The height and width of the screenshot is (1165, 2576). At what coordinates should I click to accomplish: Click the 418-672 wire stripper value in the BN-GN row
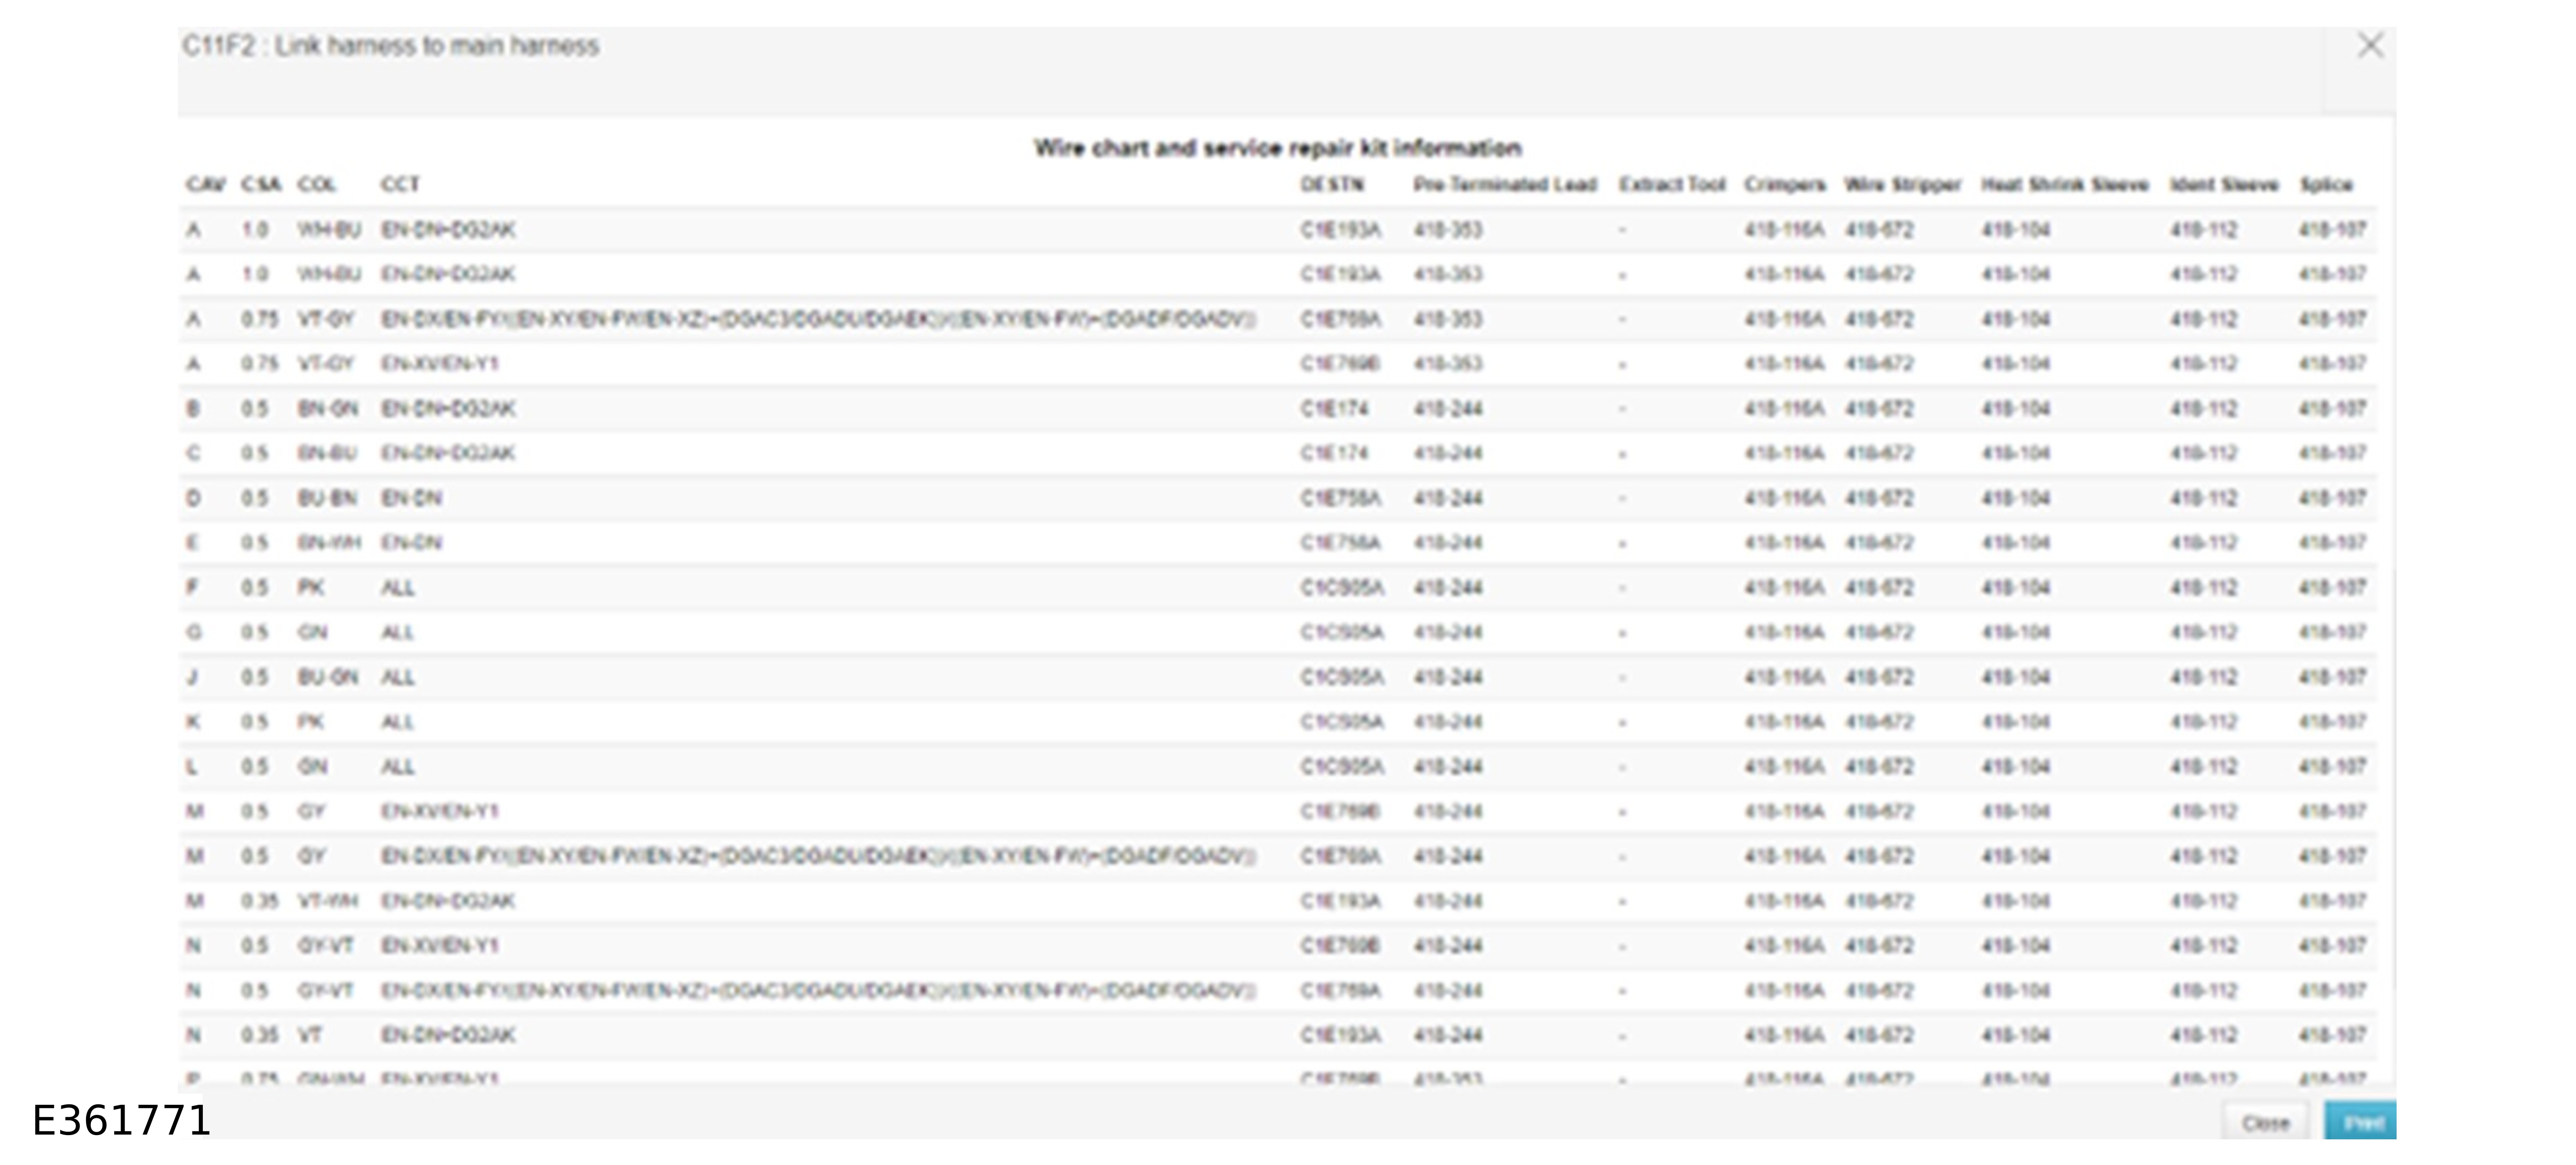coord(1879,409)
